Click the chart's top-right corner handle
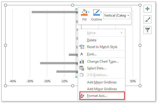Screen dimensions: 159x105 (x=140, y=5)
